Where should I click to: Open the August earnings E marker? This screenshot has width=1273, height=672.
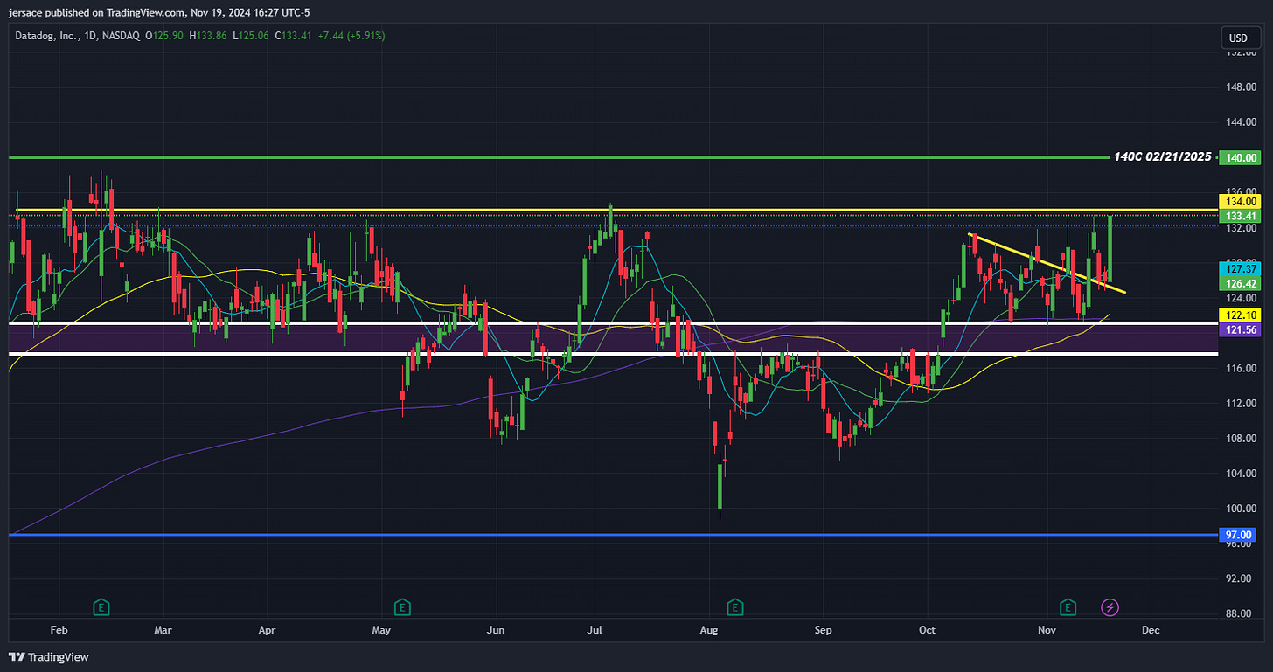[735, 606]
